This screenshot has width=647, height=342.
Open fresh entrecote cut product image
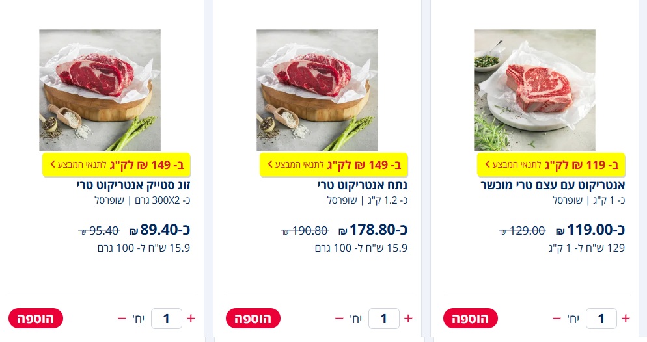317,90
